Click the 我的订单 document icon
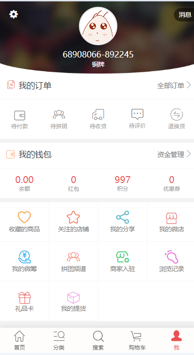Screen dimensions: 194x355 click(x=11, y=85)
